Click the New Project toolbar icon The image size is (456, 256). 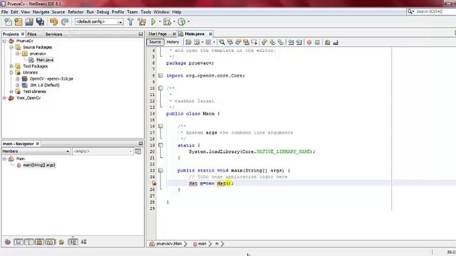point(19,22)
